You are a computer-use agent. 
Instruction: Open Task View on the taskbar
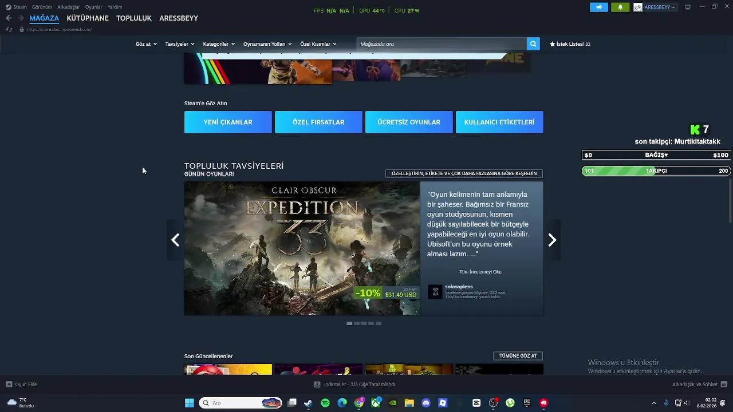tap(291, 403)
